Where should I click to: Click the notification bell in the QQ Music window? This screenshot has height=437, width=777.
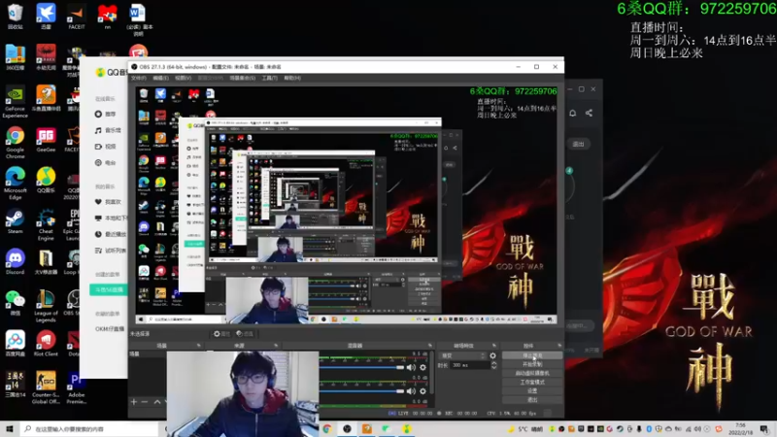tap(572, 113)
